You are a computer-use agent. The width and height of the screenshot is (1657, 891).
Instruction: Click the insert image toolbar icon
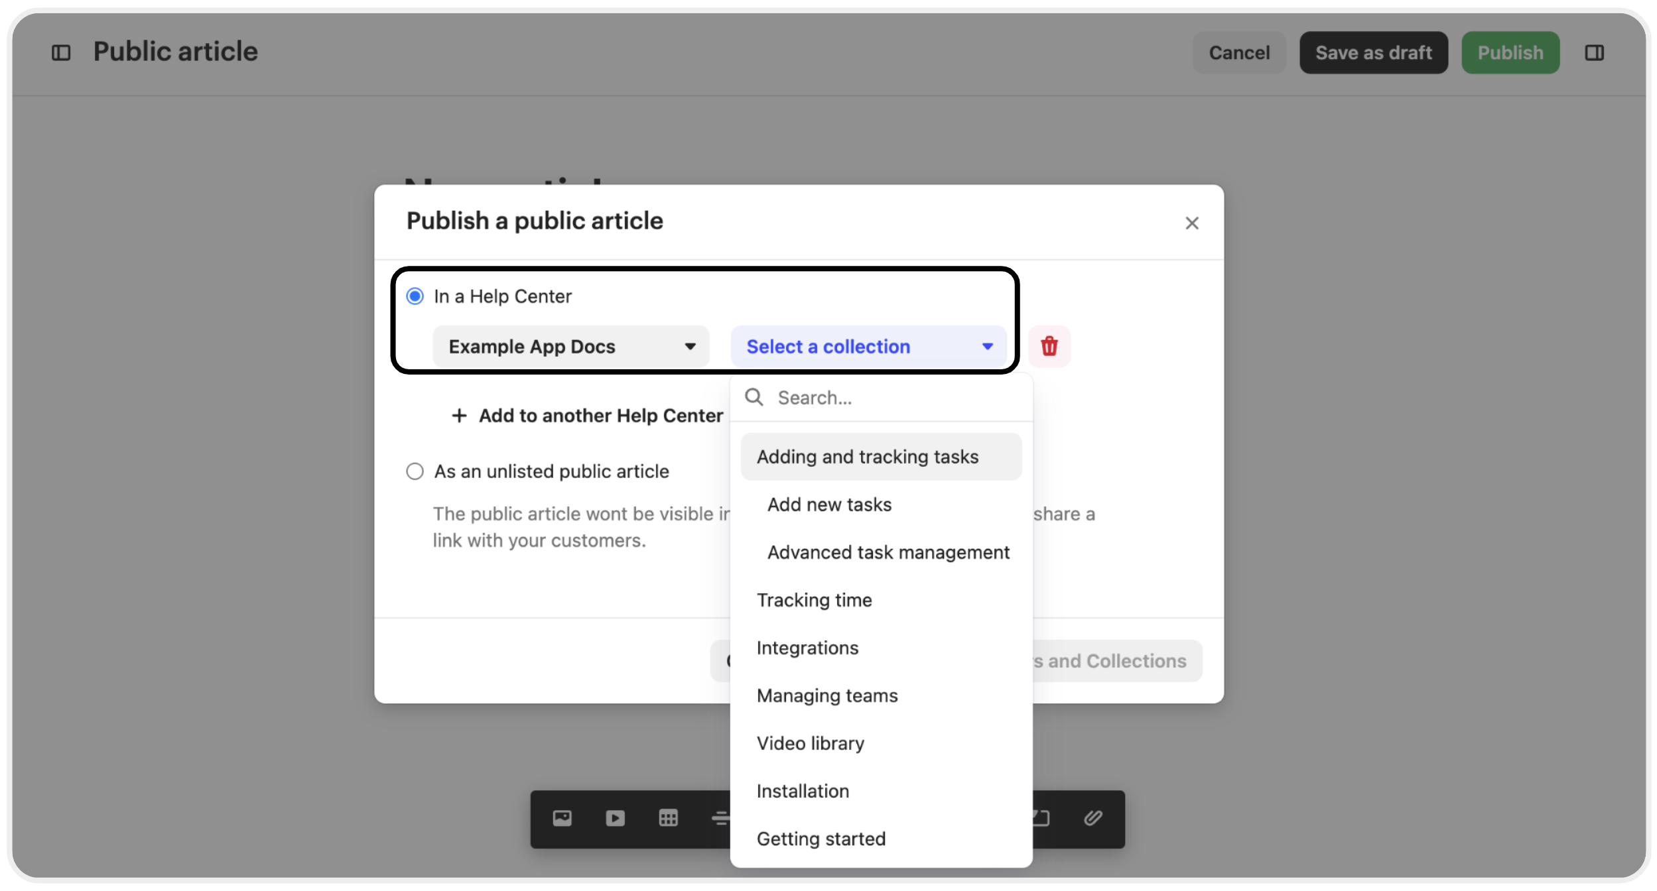[562, 818]
